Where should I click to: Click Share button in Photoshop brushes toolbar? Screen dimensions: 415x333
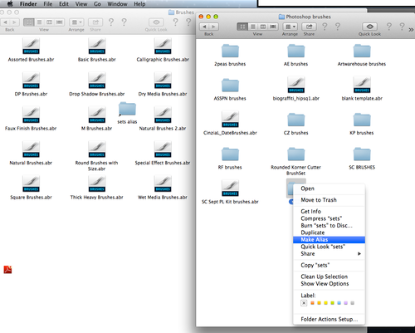[x=309, y=27]
